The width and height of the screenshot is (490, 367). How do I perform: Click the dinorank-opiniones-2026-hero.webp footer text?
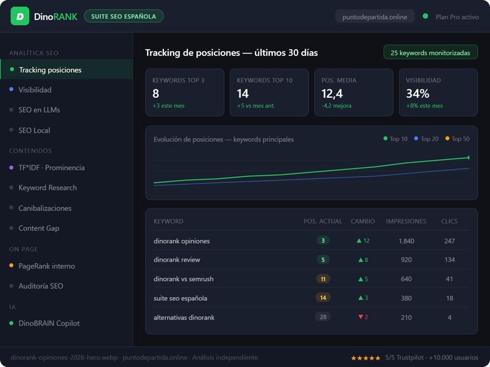[x=65, y=358]
